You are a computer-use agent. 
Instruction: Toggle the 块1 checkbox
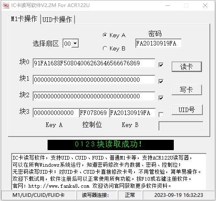[x=161, y=81]
